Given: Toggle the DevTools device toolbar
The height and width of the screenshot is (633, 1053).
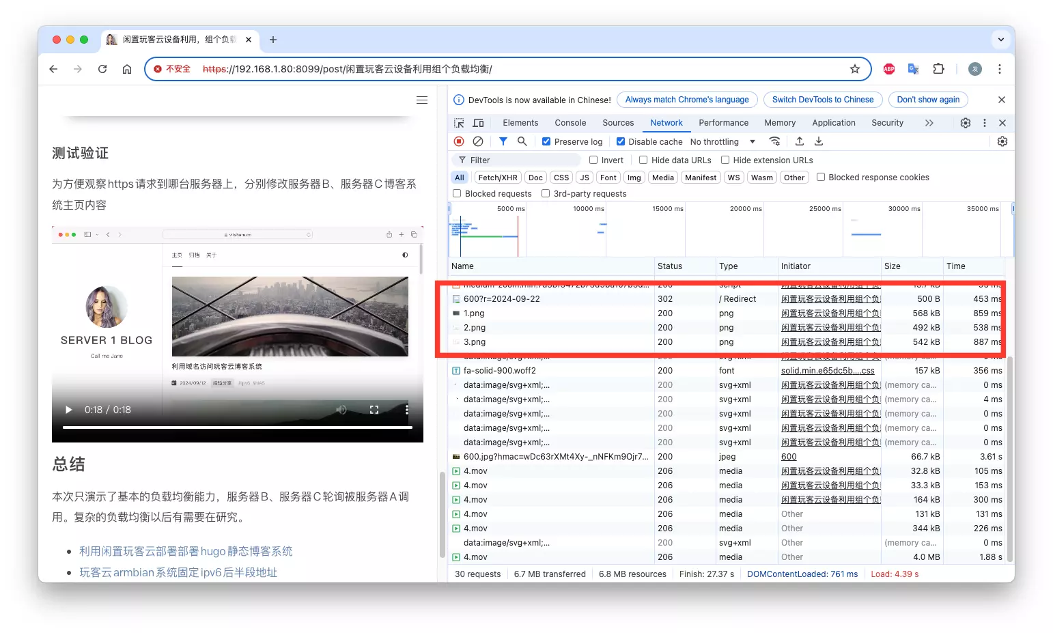Looking at the screenshot, I should pos(479,123).
